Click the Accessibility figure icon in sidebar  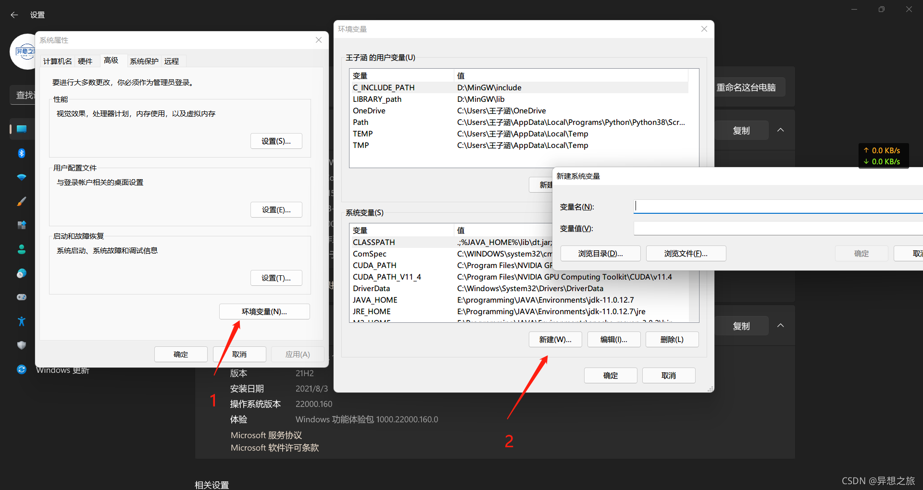click(22, 321)
